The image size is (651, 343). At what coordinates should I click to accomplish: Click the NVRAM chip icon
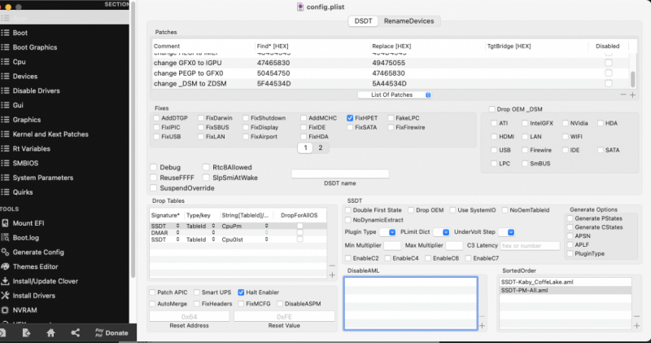click(x=6, y=310)
